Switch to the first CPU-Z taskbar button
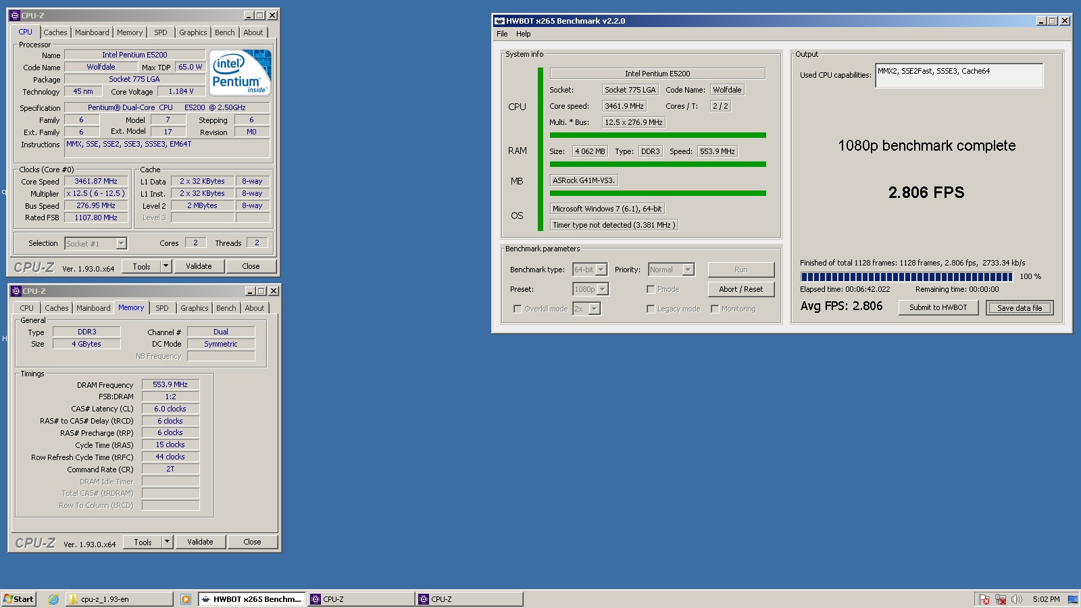Image resolution: width=1081 pixels, height=608 pixels. pyautogui.click(x=361, y=599)
